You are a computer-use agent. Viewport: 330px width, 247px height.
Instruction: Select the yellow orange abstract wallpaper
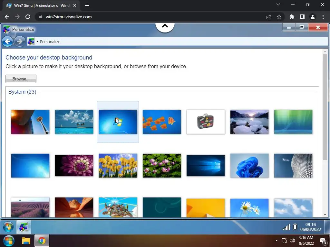206,208
